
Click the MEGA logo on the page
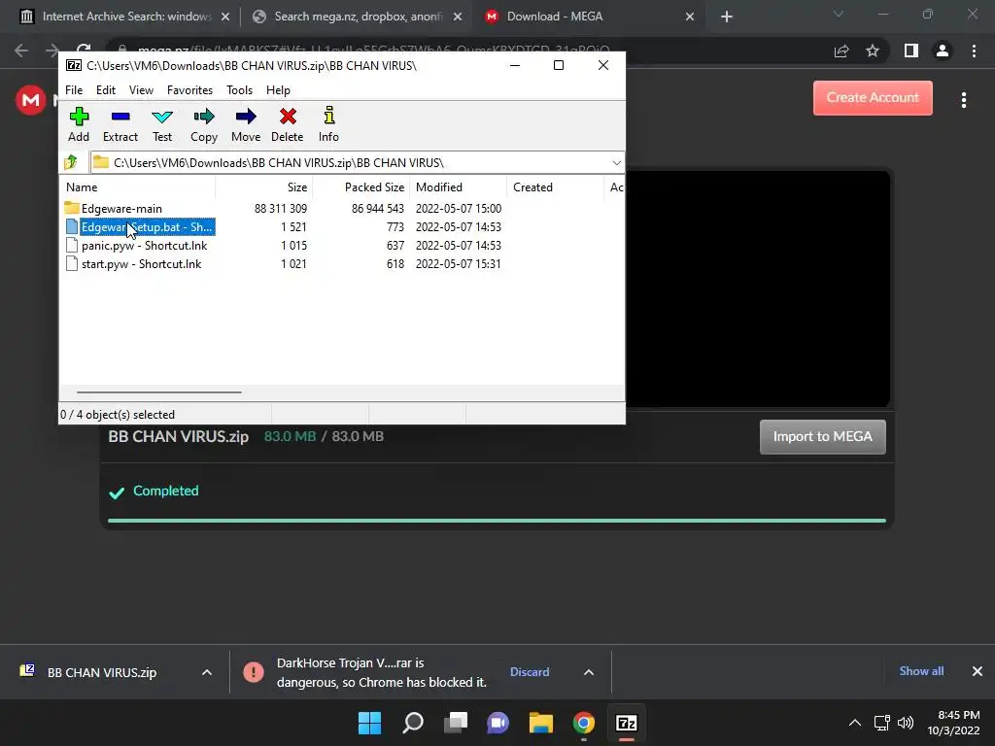tap(30, 100)
